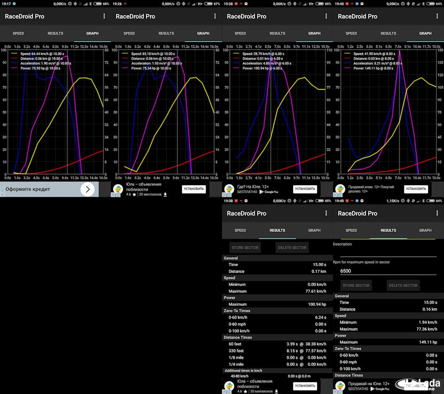
Task: Tap УСТАНОВИТЬ on the "Продавай хлам" ad
Action: click(416, 188)
